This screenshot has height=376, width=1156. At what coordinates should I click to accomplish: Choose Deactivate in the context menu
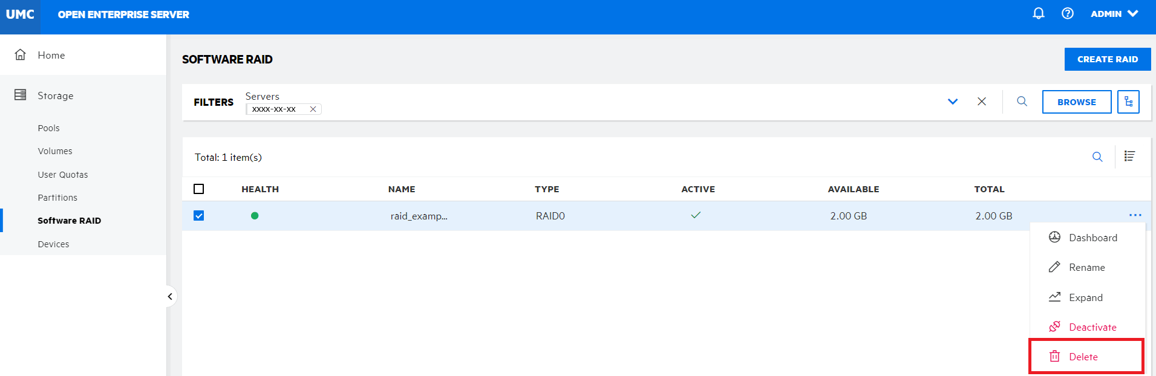(1092, 327)
